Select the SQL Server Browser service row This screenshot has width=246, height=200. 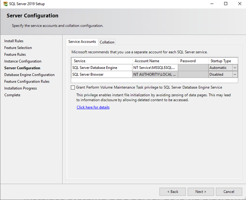click(102, 74)
